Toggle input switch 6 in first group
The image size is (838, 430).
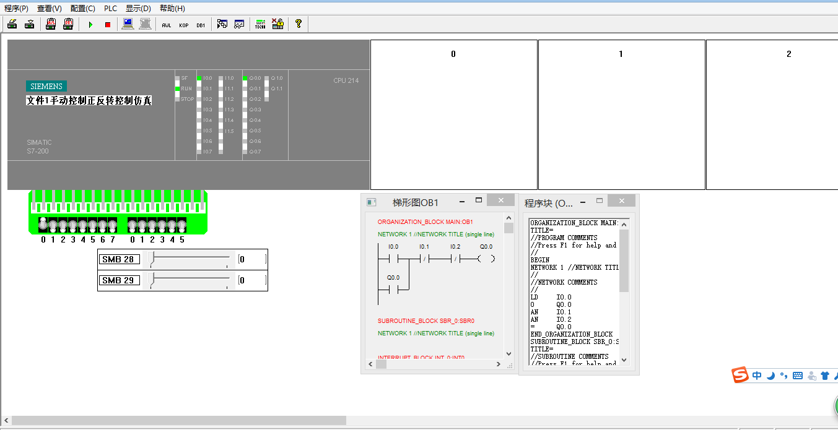pyautogui.click(x=103, y=225)
